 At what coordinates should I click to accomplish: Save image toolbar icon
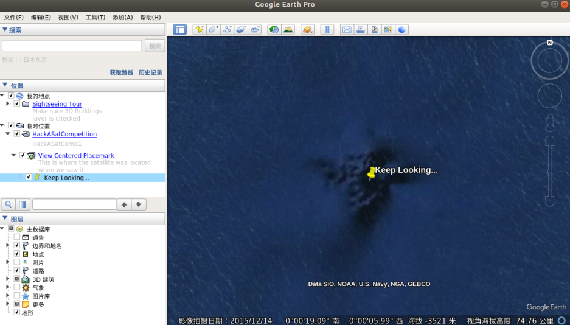375,29
